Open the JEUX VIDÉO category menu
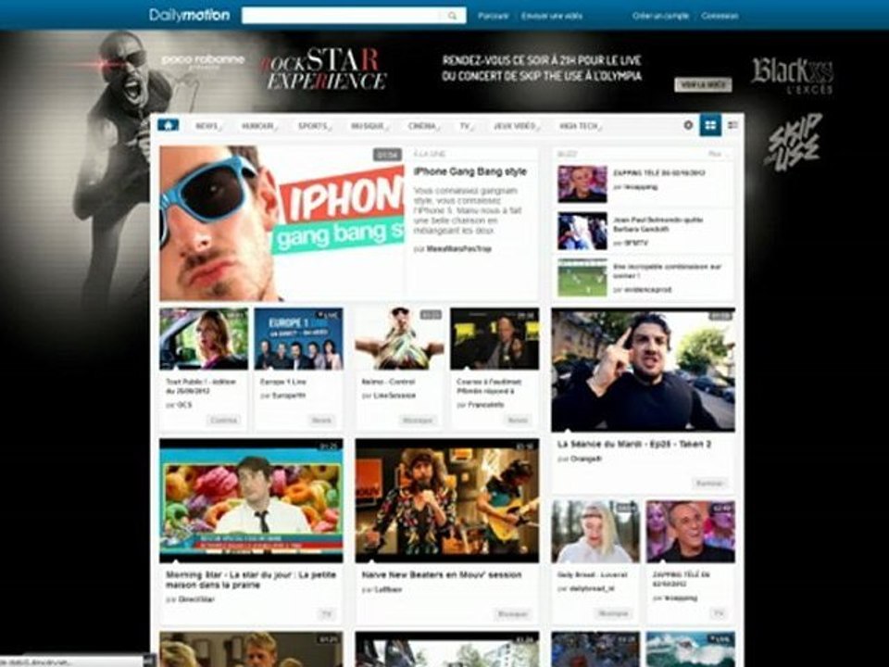This screenshot has width=889, height=667. tap(516, 126)
